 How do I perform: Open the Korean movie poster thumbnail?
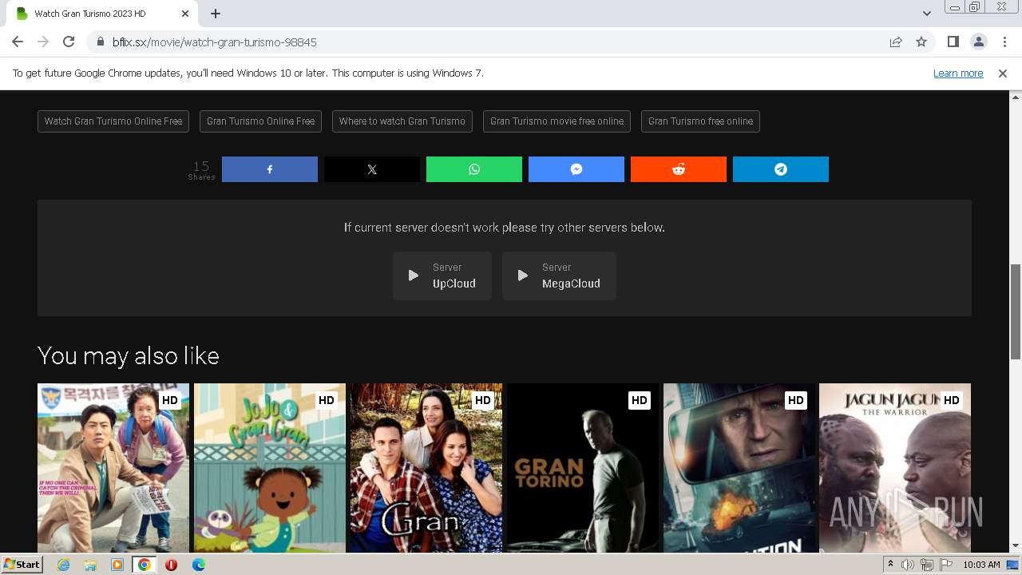(113, 468)
